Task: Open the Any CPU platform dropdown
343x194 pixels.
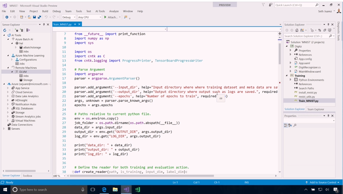Action: 89,17
